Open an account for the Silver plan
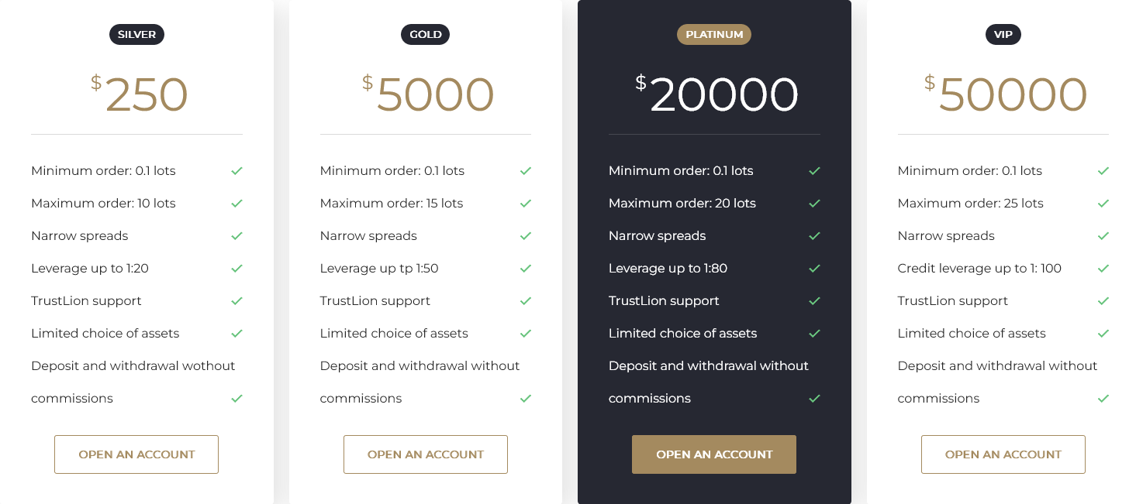Image resolution: width=1136 pixels, height=504 pixels. coord(136,454)
